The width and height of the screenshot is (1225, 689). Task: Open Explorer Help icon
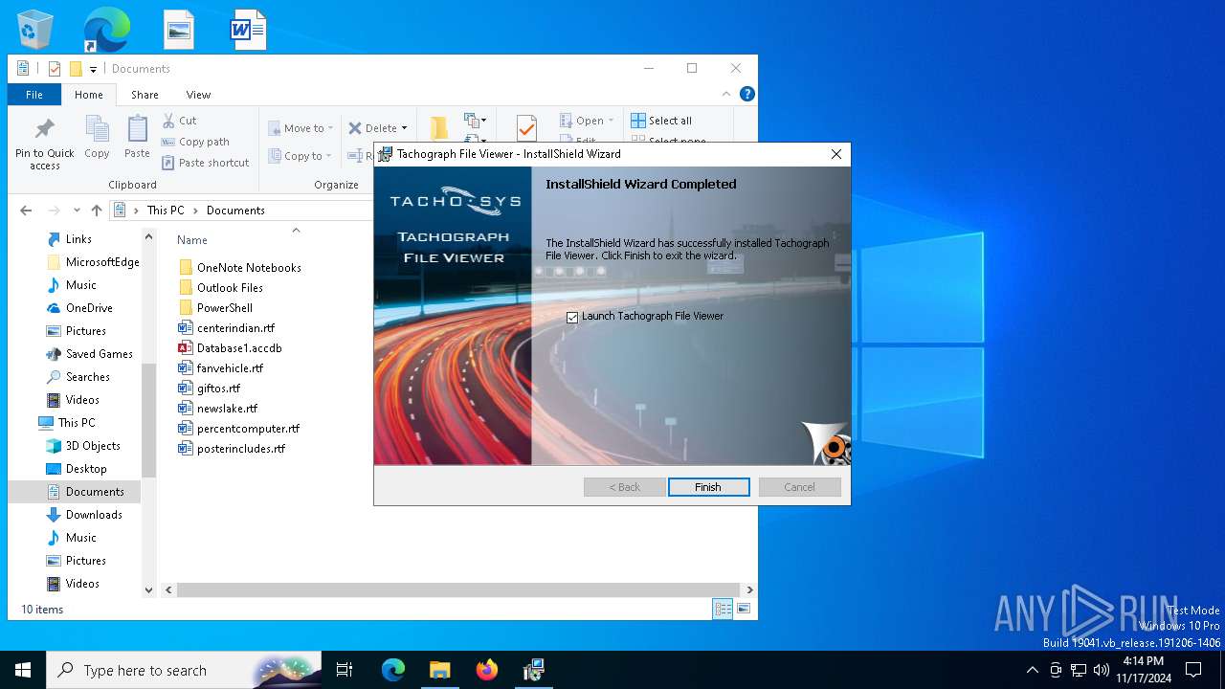coord(747,94)
